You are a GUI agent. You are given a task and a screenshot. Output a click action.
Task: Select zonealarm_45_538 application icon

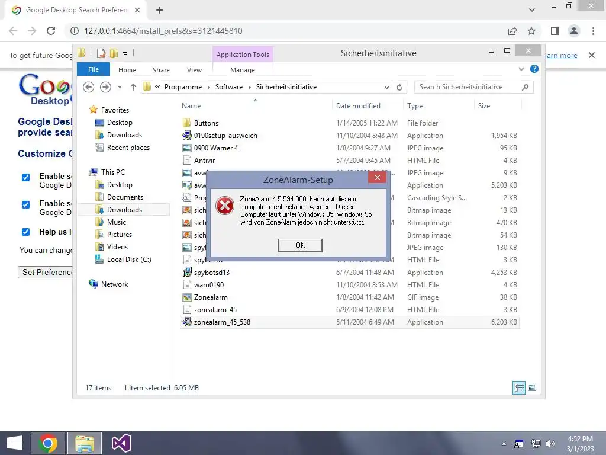coord(186,322)
